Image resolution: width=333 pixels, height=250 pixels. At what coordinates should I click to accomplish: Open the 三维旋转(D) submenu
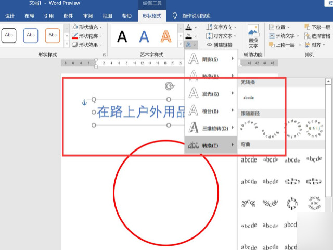click(211, 128)
